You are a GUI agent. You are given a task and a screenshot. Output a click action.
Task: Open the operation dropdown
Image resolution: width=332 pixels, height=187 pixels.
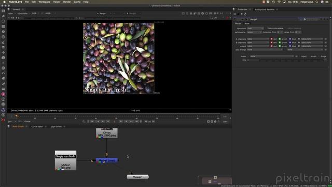(x=255, y=28)
